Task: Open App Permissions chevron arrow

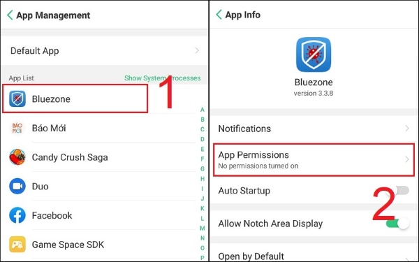Action: pyautogui.click(x=407, y=159)
